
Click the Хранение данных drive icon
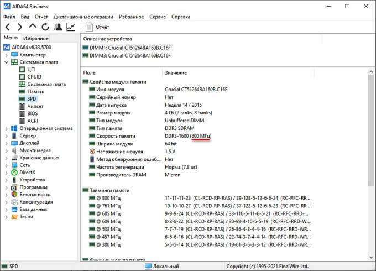(14, 158)
